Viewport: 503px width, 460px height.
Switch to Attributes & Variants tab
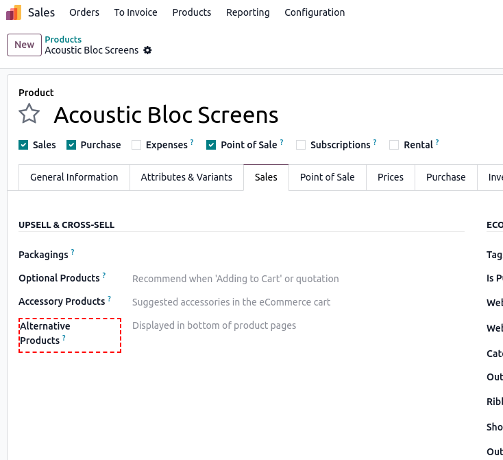coord(186,177)
